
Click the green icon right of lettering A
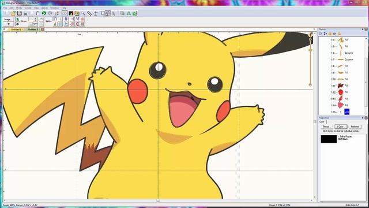tap(134, 13)
